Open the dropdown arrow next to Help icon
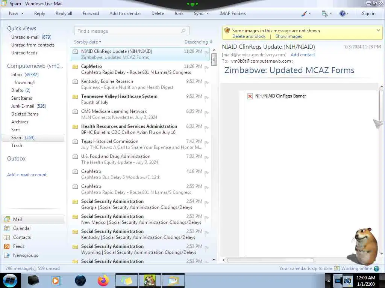 click(347, 13)
